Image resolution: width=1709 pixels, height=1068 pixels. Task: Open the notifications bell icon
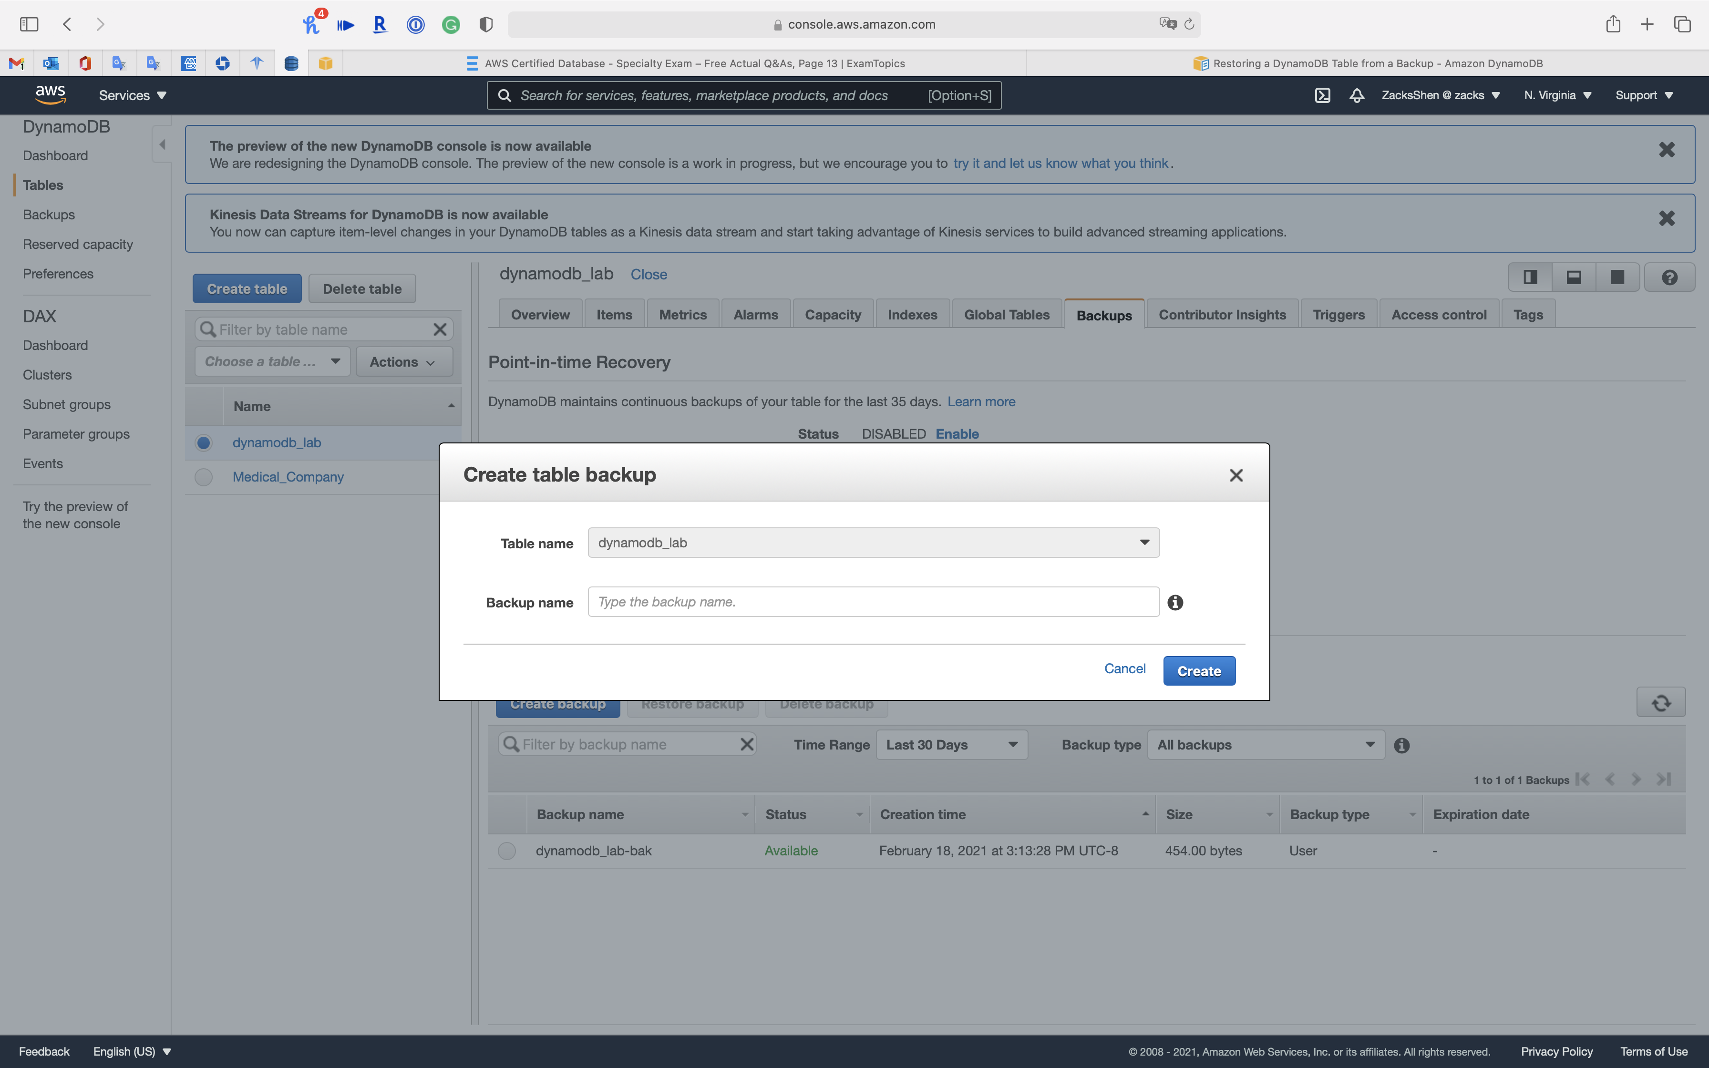1357,95
